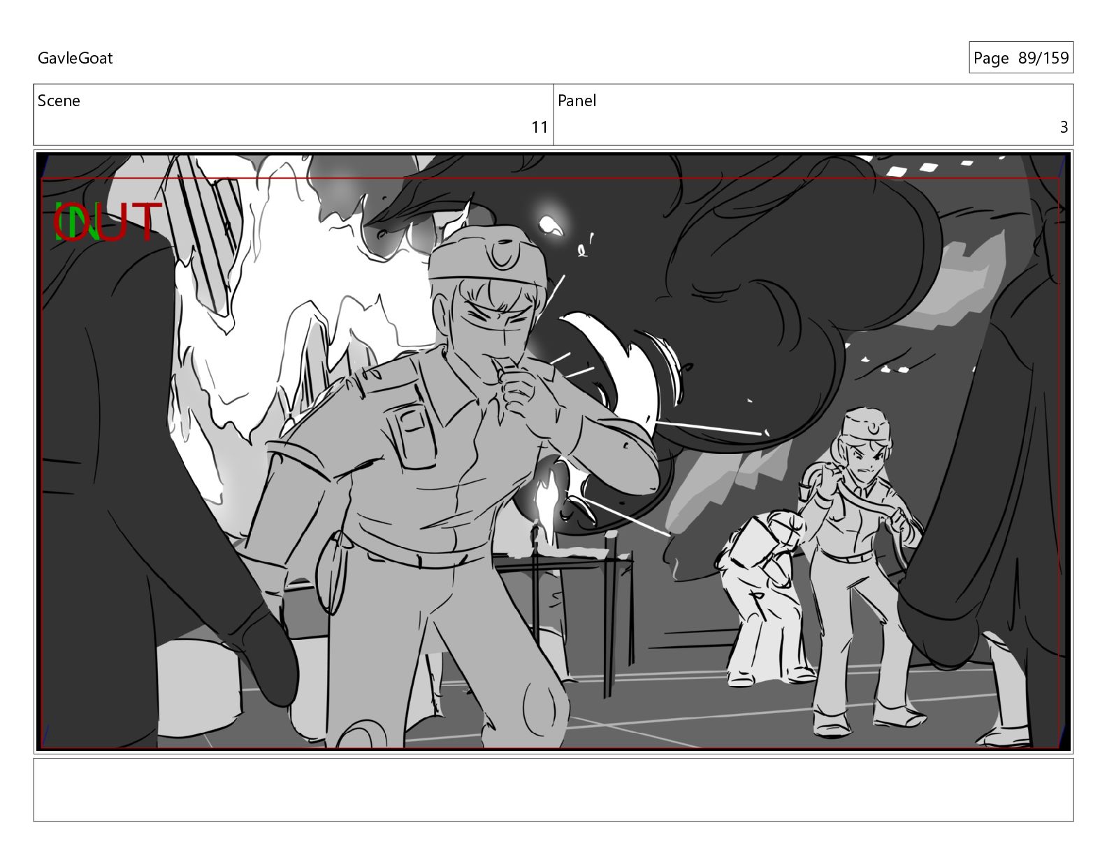Select the Scene label text
The height and width of the screenshot is (855, 1107).
point(59,101)
